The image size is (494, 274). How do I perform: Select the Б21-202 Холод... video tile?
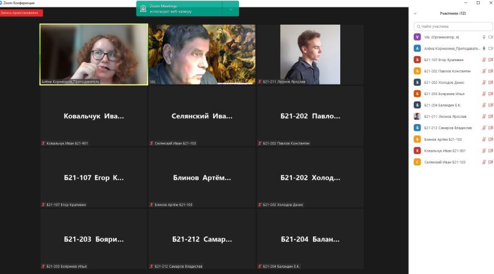pyautogui.click(x=310, y=178)
